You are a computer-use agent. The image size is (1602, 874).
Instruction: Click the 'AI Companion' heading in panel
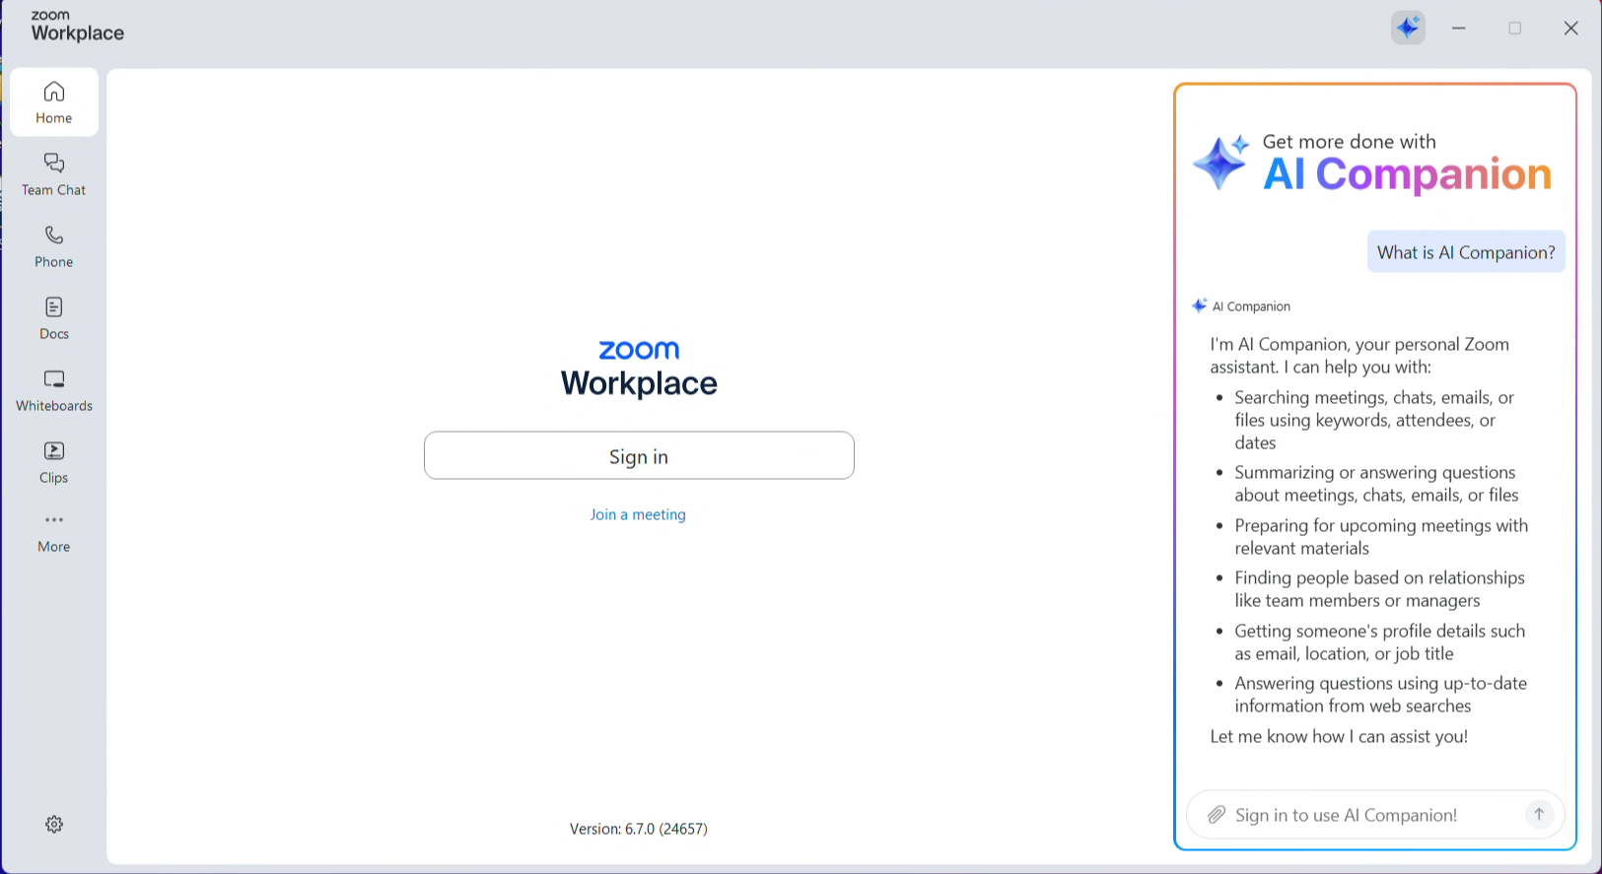(x=1407, y=174)
